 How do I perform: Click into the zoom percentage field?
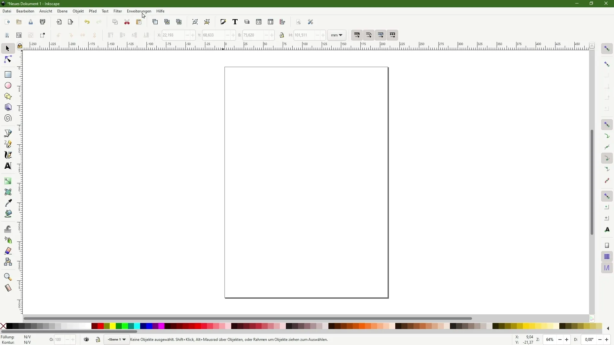(x=550, y=340)
